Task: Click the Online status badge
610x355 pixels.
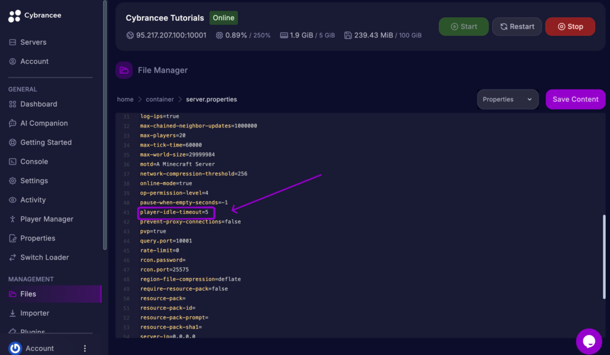Action: 224,18
